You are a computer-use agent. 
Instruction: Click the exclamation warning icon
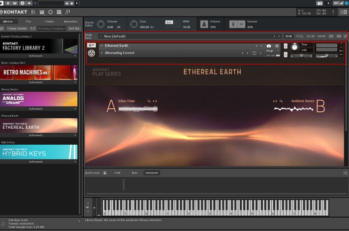[333, 12]
